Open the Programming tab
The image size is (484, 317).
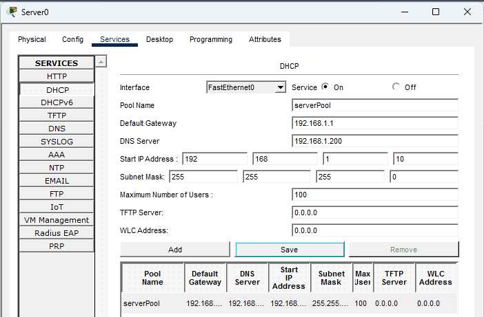tap(211, 39)
